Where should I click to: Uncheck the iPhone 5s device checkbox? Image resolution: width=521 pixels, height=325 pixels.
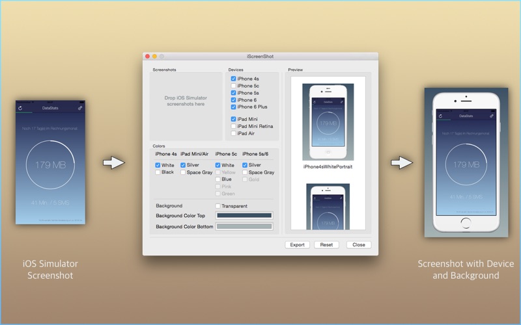coord(233,93)
